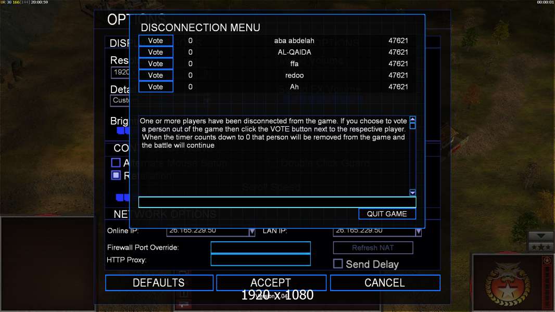This screenshot has height=312, width=555.
Task: Select the player name redoo
Action: [294, 75]
